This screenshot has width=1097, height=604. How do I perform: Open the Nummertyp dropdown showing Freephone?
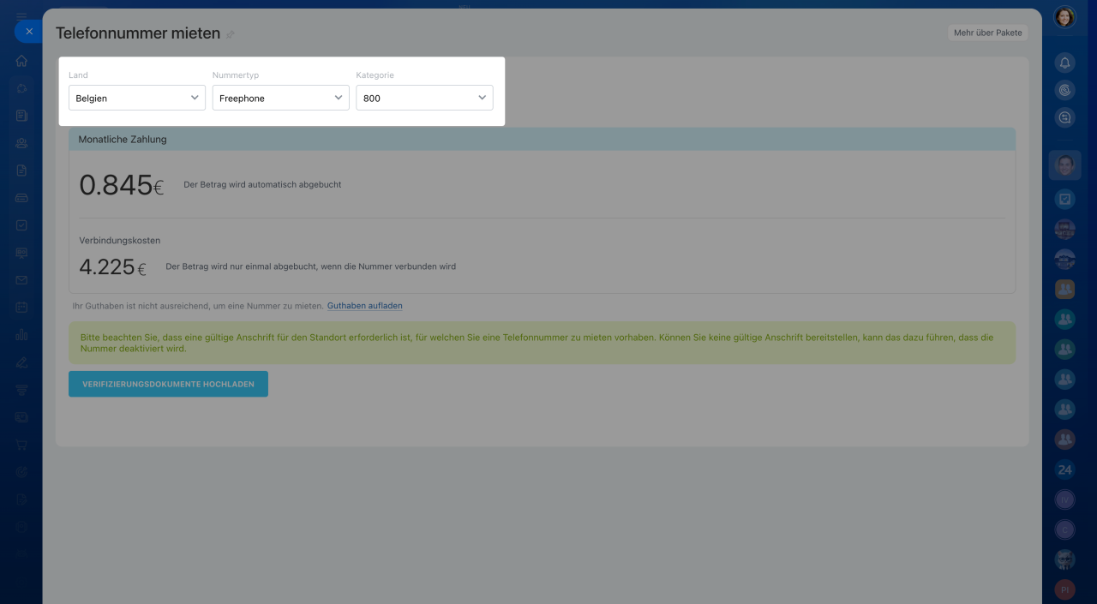(281, 98)
